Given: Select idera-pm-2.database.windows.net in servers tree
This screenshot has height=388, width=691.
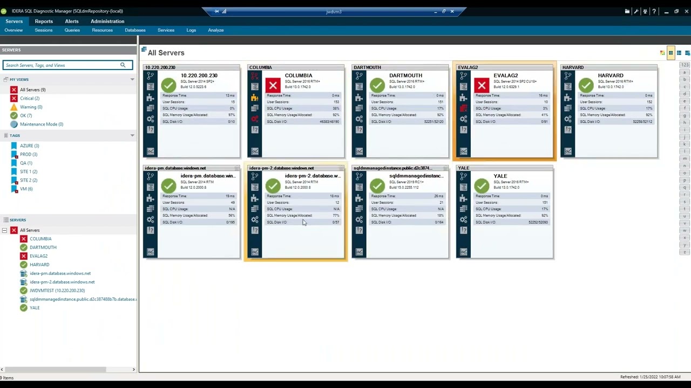Looking at the screenshot, I should pos(62,282).
